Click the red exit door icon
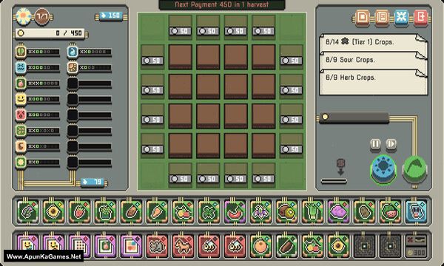 pos(421,18)
